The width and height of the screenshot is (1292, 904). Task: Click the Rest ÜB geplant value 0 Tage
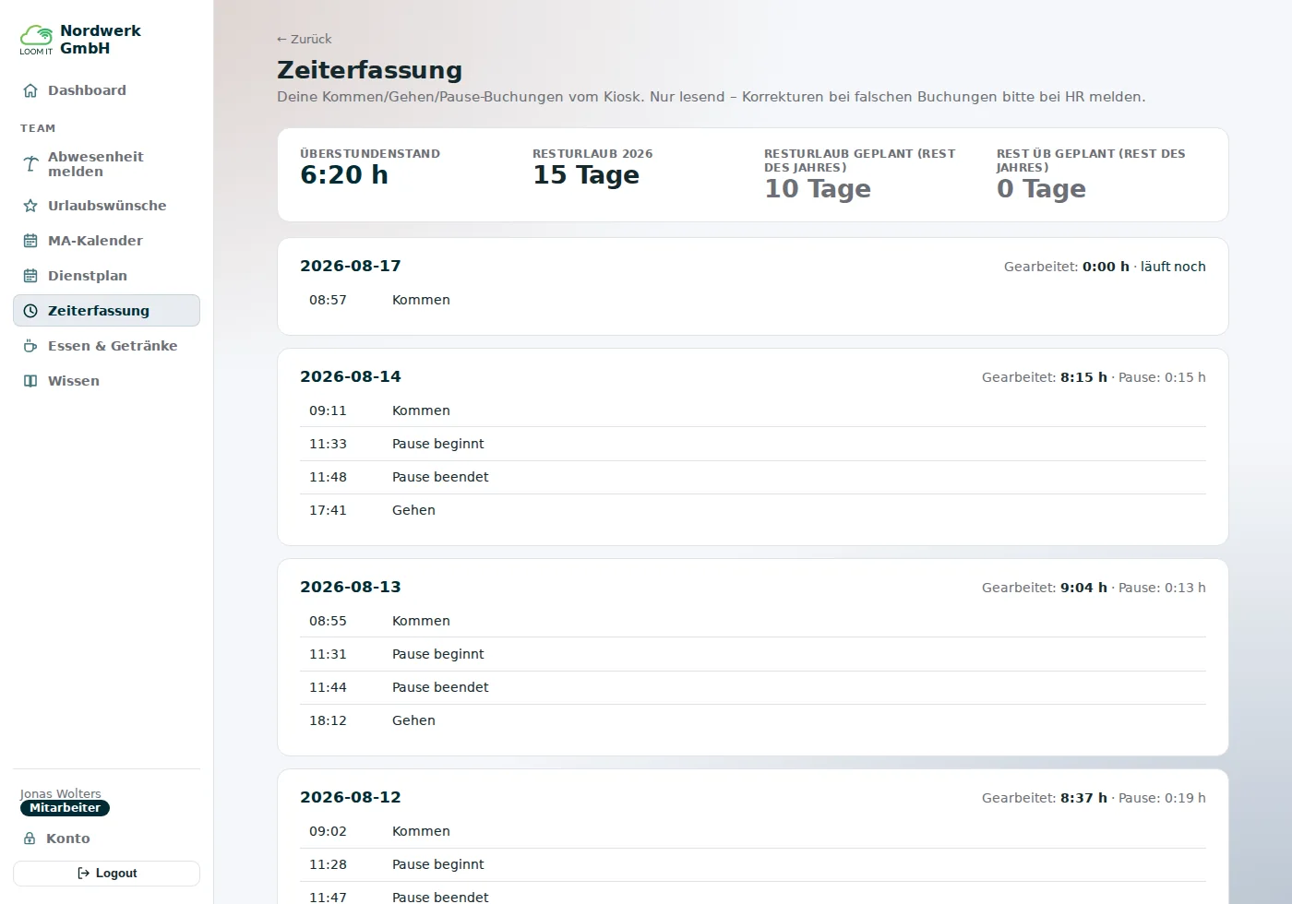(x=1041, y=189)
